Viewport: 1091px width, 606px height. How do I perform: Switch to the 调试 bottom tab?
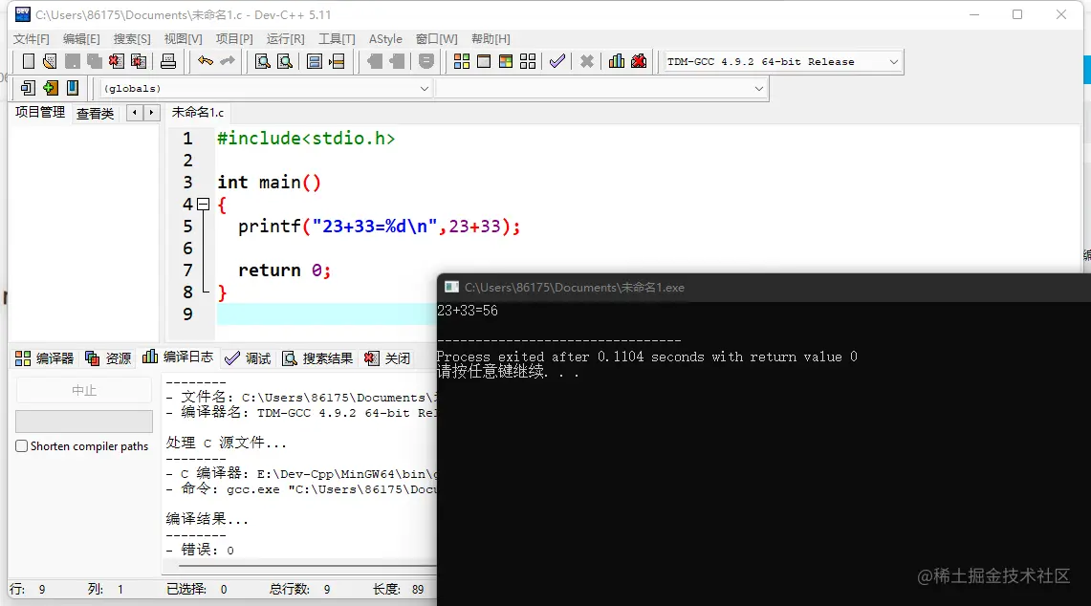point(249,358)
